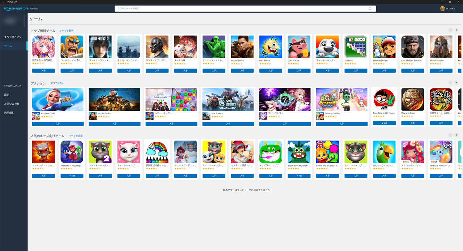Click the search magnifier icon
This screenshot has width=463, height=251.
coord(370,9)
